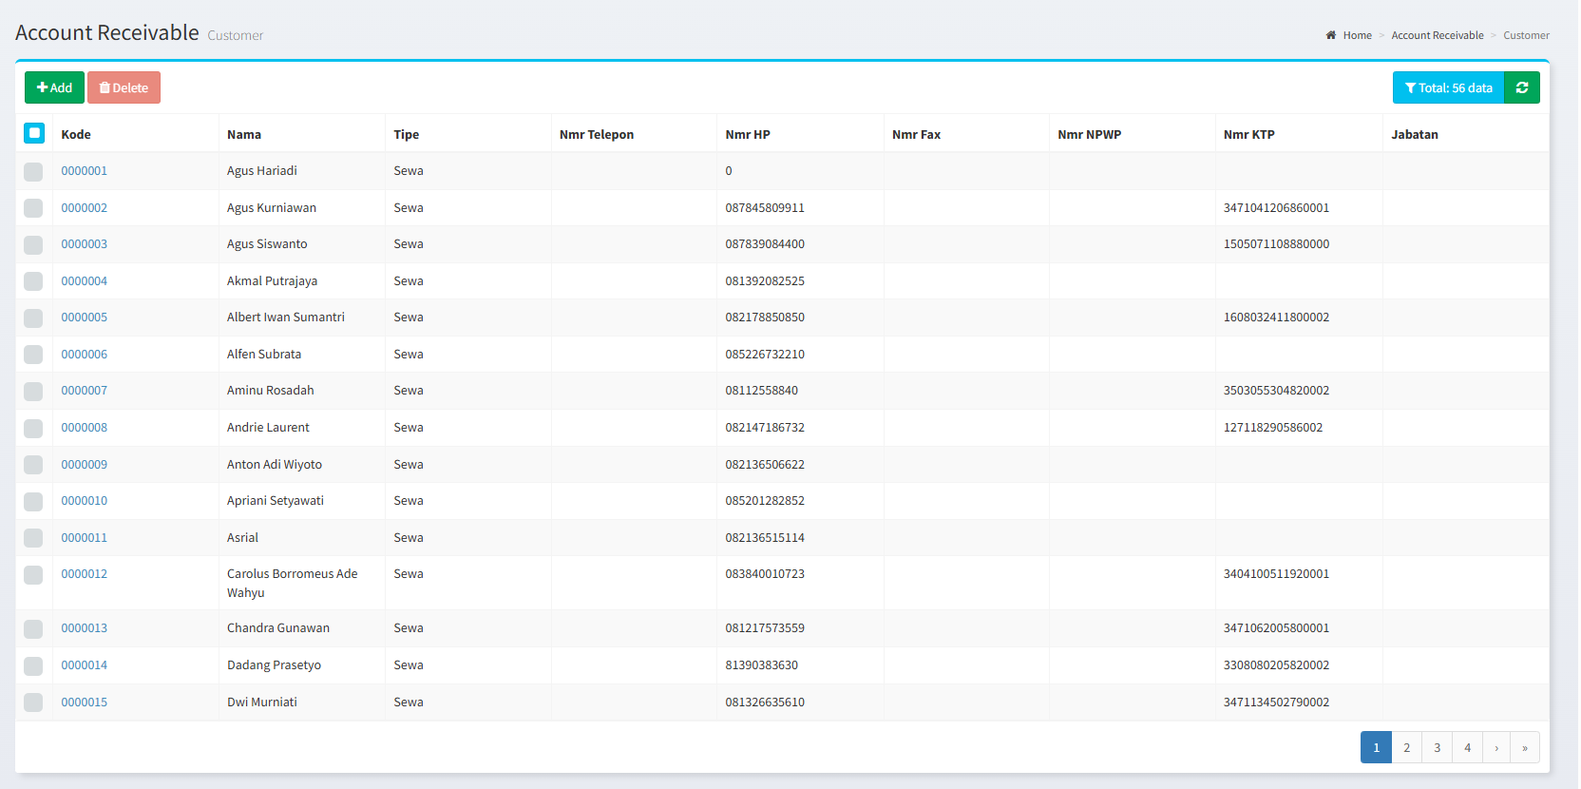The image size is (1581, 789).
Task: Go to next page using single arrow
Action: tap(1496, 747)
